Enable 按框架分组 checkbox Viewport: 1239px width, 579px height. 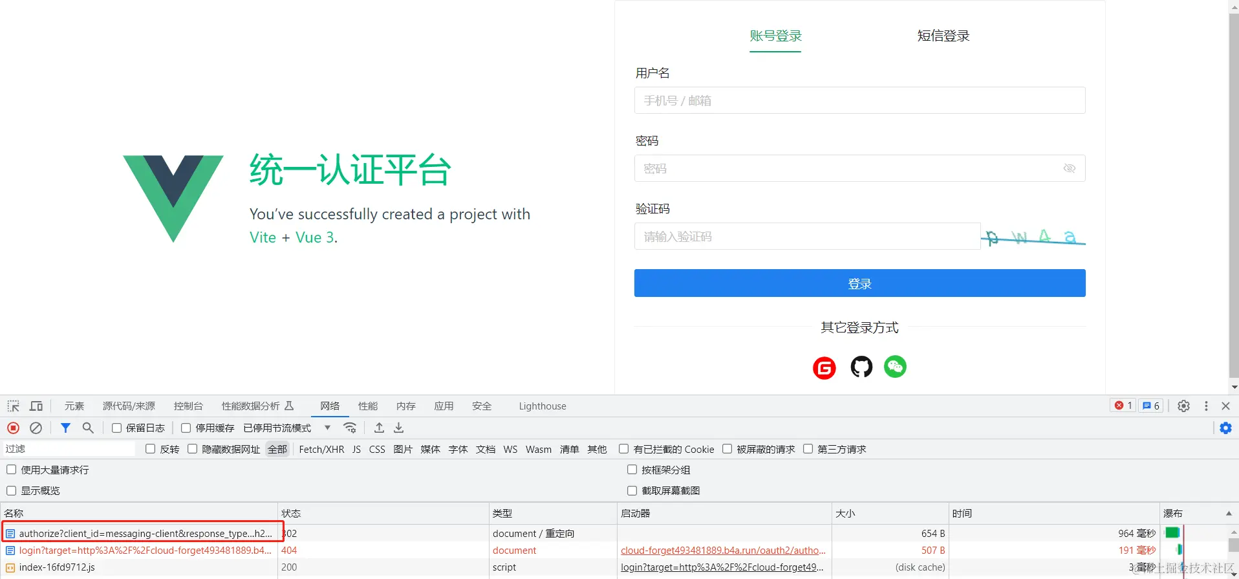tap(632, 470)
